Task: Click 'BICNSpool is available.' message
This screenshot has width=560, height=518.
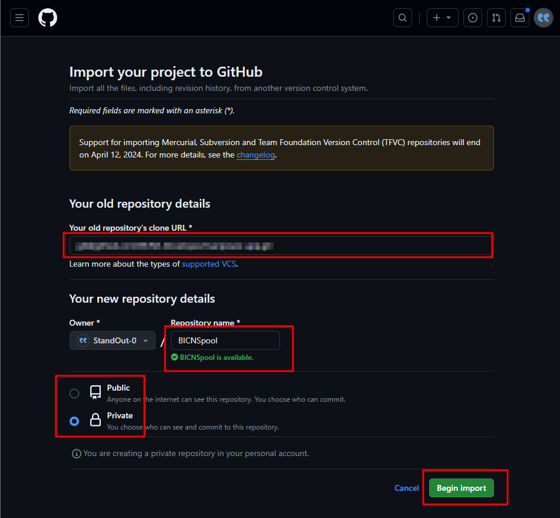Action: coord(216,358)
